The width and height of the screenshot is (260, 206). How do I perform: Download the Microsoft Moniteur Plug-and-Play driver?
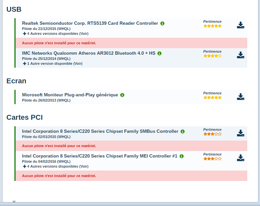[240, 97]
